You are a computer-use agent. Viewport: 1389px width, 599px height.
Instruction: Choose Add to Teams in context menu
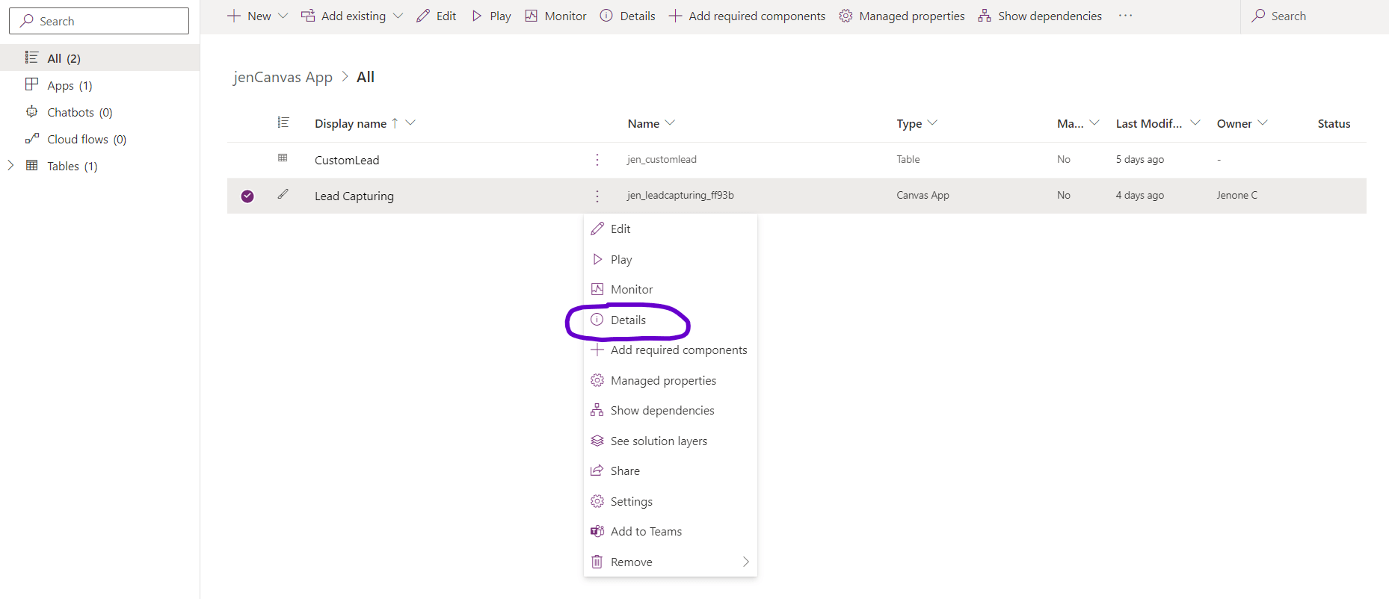[x=671, y=531]
